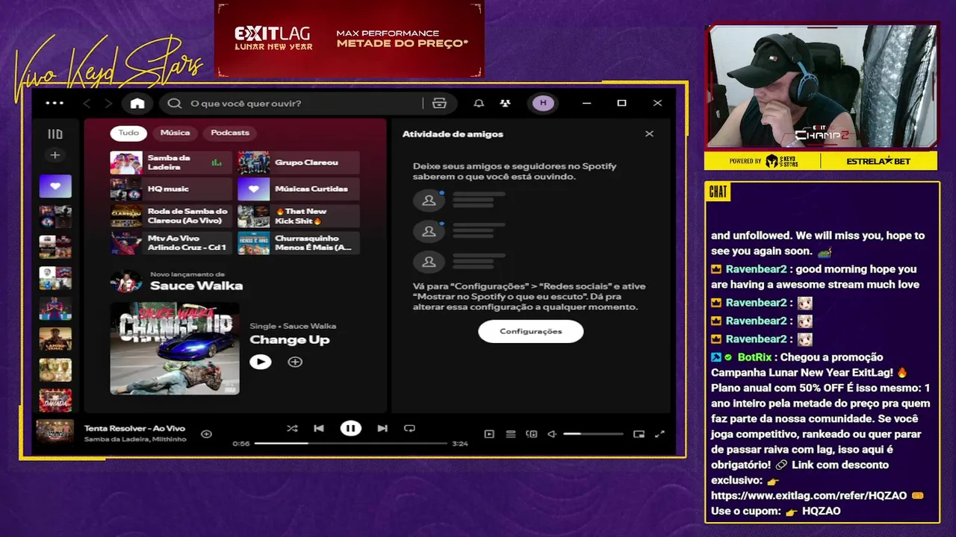Click 'Samba da Ladeira, Milthinho' artist text
956x537 pixels.
click(135, 439)
